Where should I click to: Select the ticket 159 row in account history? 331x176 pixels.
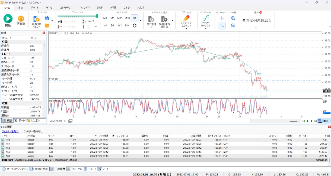pyautogui.click(x=165, y=152)
